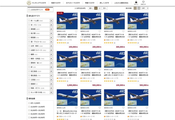The image size is (175, 120).
Task: Expand the 野菜類 category arrow
Action: tap(51, 38)
